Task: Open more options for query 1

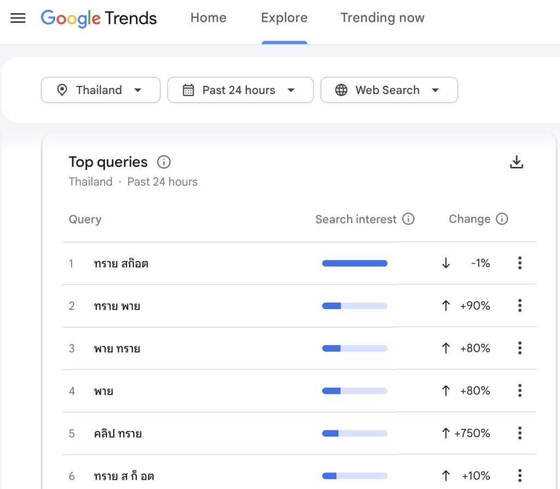Action: 520,263
